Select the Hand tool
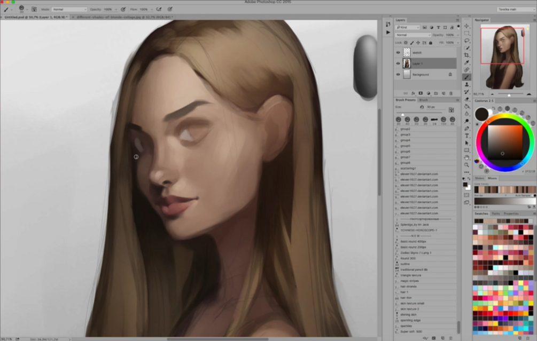 click(x=467, y=157)
